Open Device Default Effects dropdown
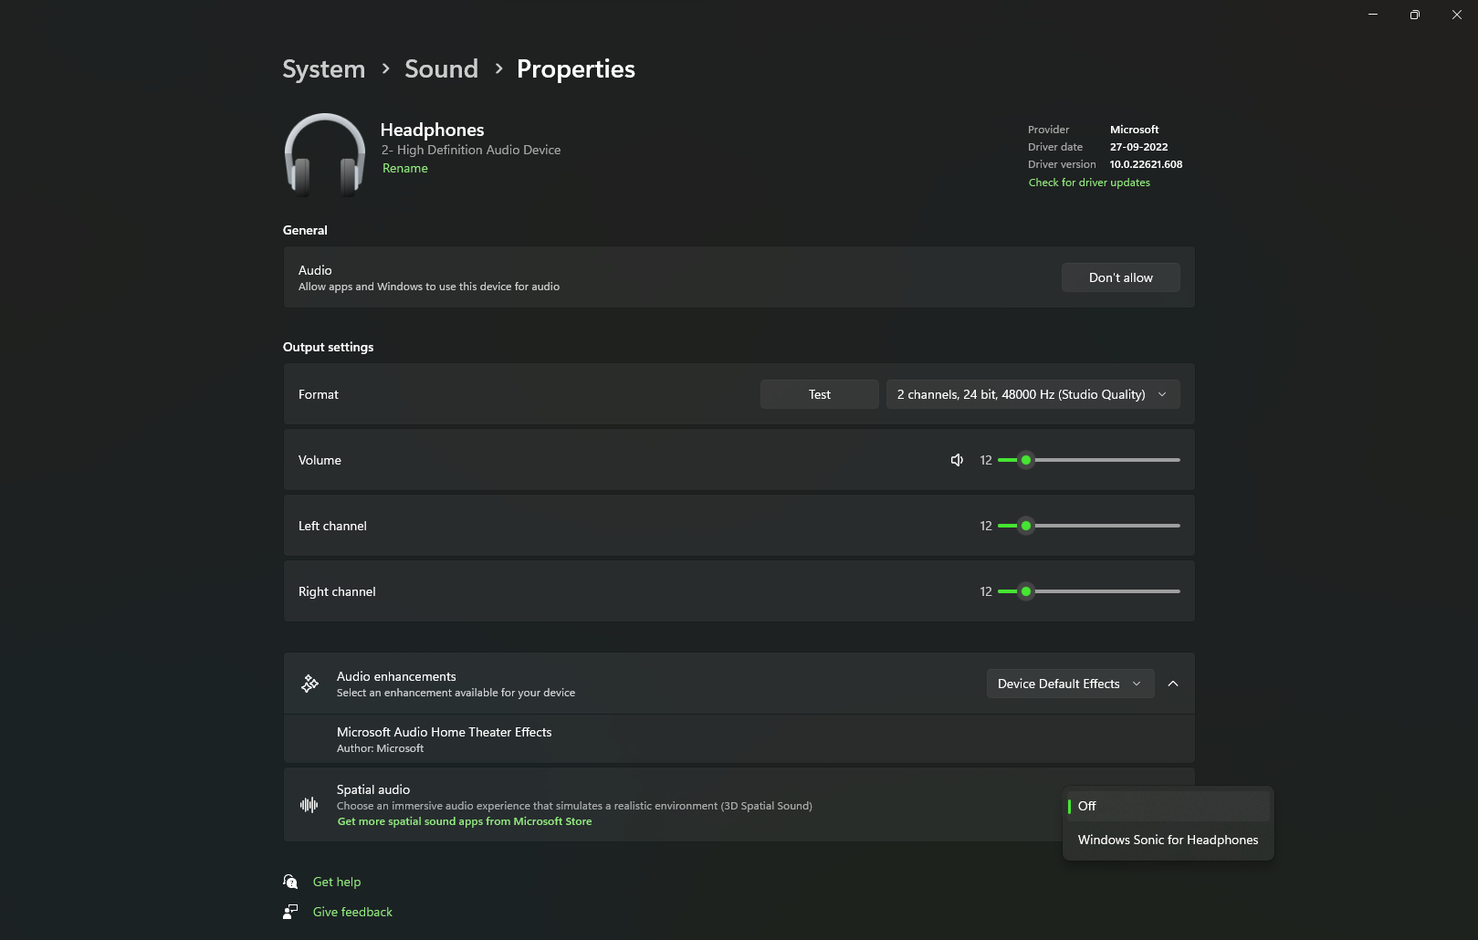Viewport: 1478px width, 940px height. pos(1069,684)
